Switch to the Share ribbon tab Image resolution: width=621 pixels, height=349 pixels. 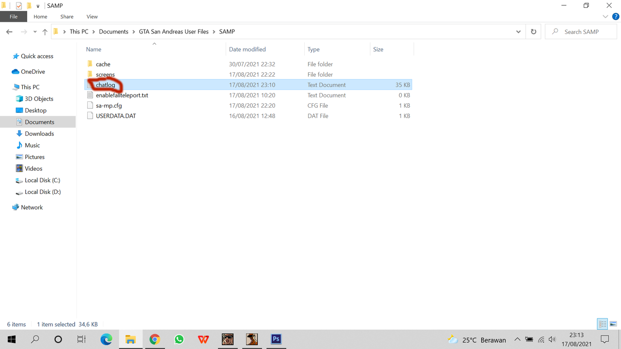pos(67,16)
